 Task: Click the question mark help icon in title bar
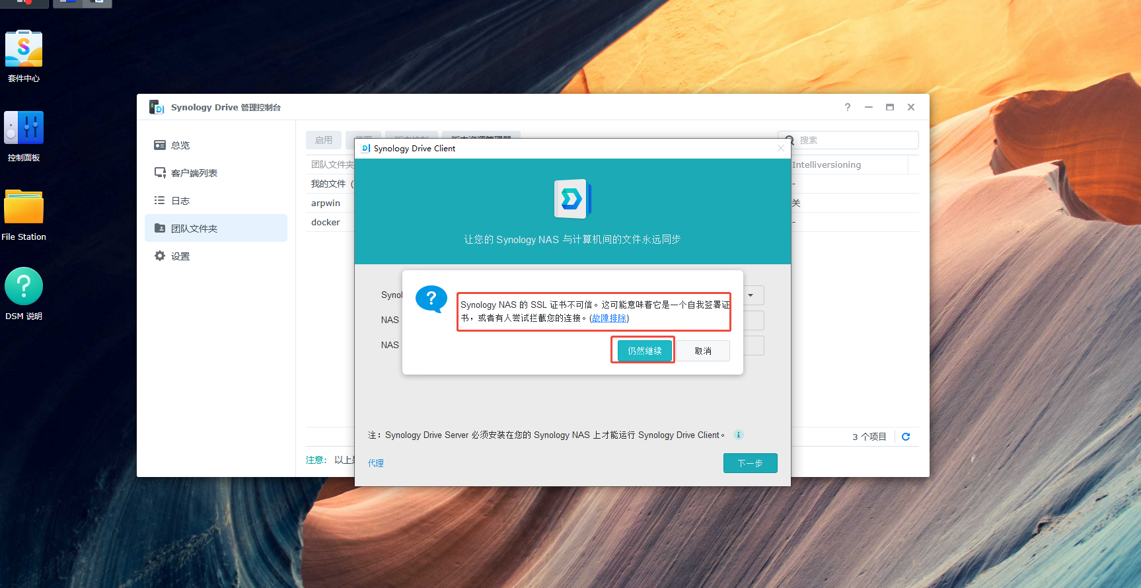pos(848,107)
